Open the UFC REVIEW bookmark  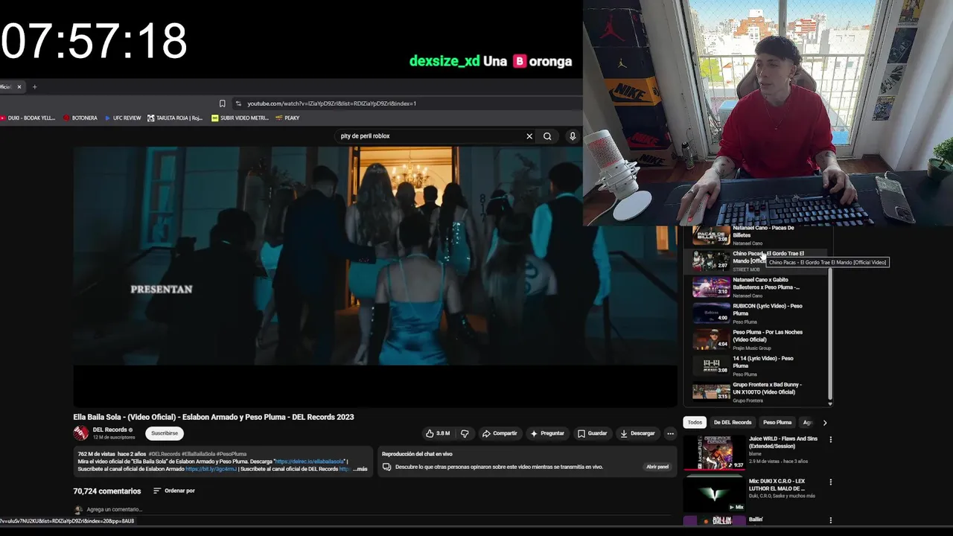(x=123, y=118)
